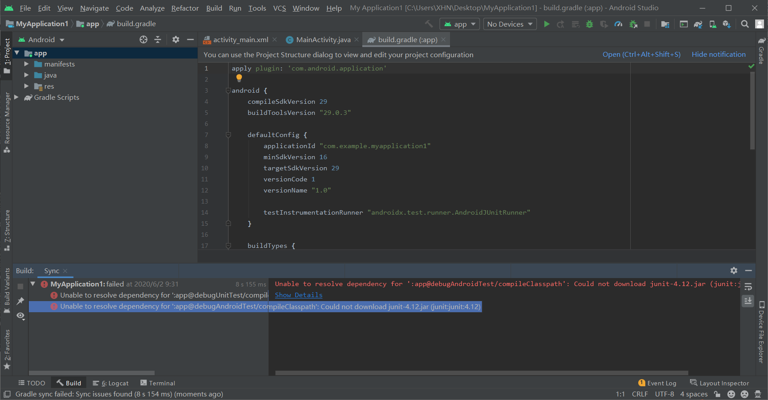This screenshot has width=768, height=400.
Task: Click Apply Changes and Restart Activity icon
Action: click(561, 24)
